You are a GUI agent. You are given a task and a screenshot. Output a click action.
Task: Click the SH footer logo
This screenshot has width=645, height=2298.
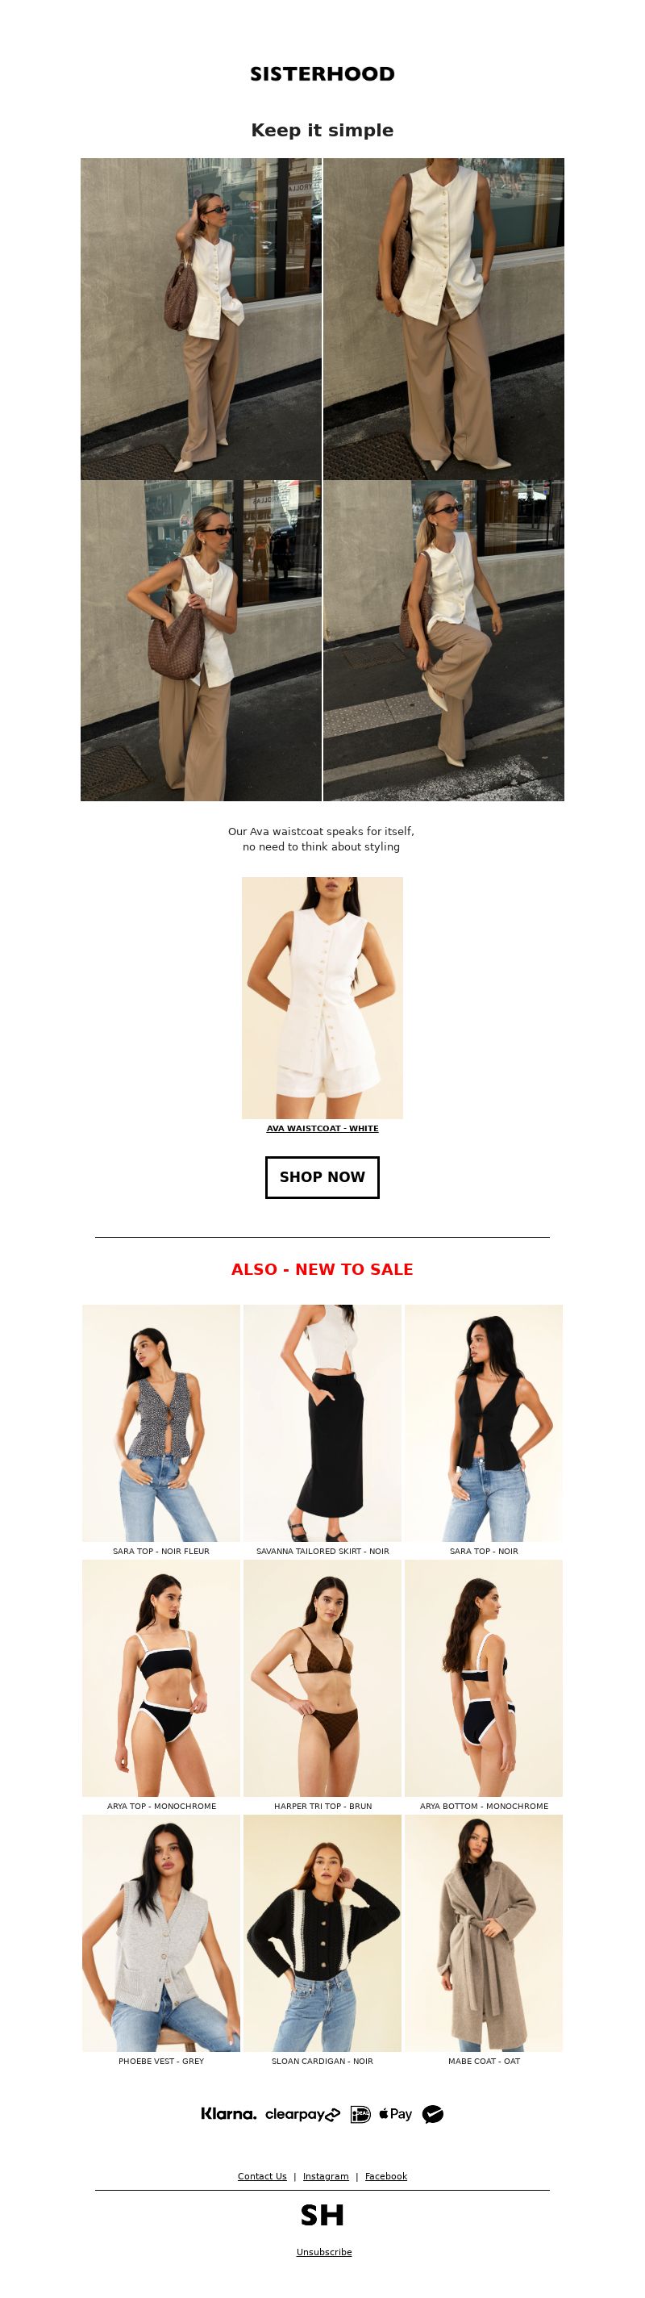point(322,2215)
